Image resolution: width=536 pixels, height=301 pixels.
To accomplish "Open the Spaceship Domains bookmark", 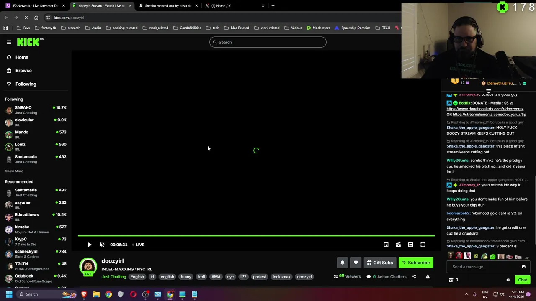I will click(x=352, y=28).
